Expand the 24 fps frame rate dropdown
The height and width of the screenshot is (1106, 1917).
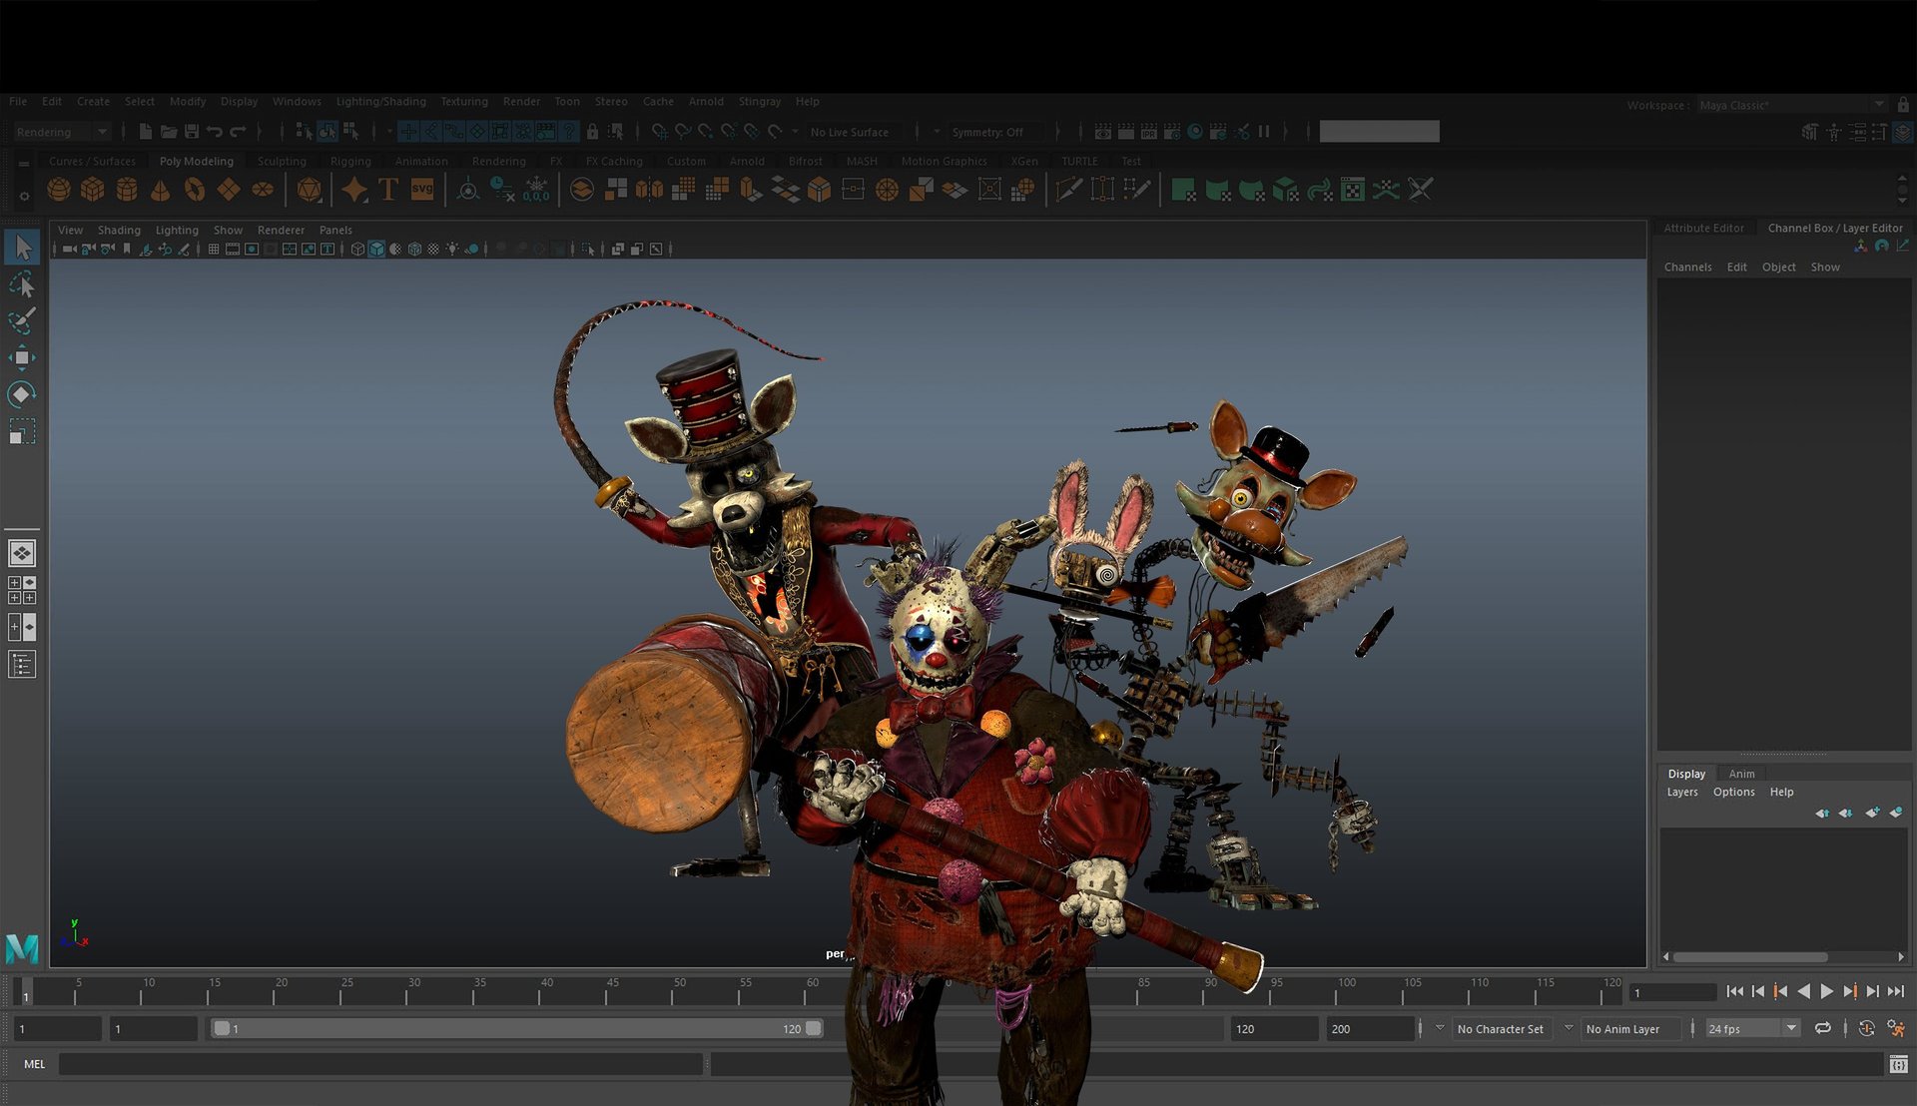1791,1028
